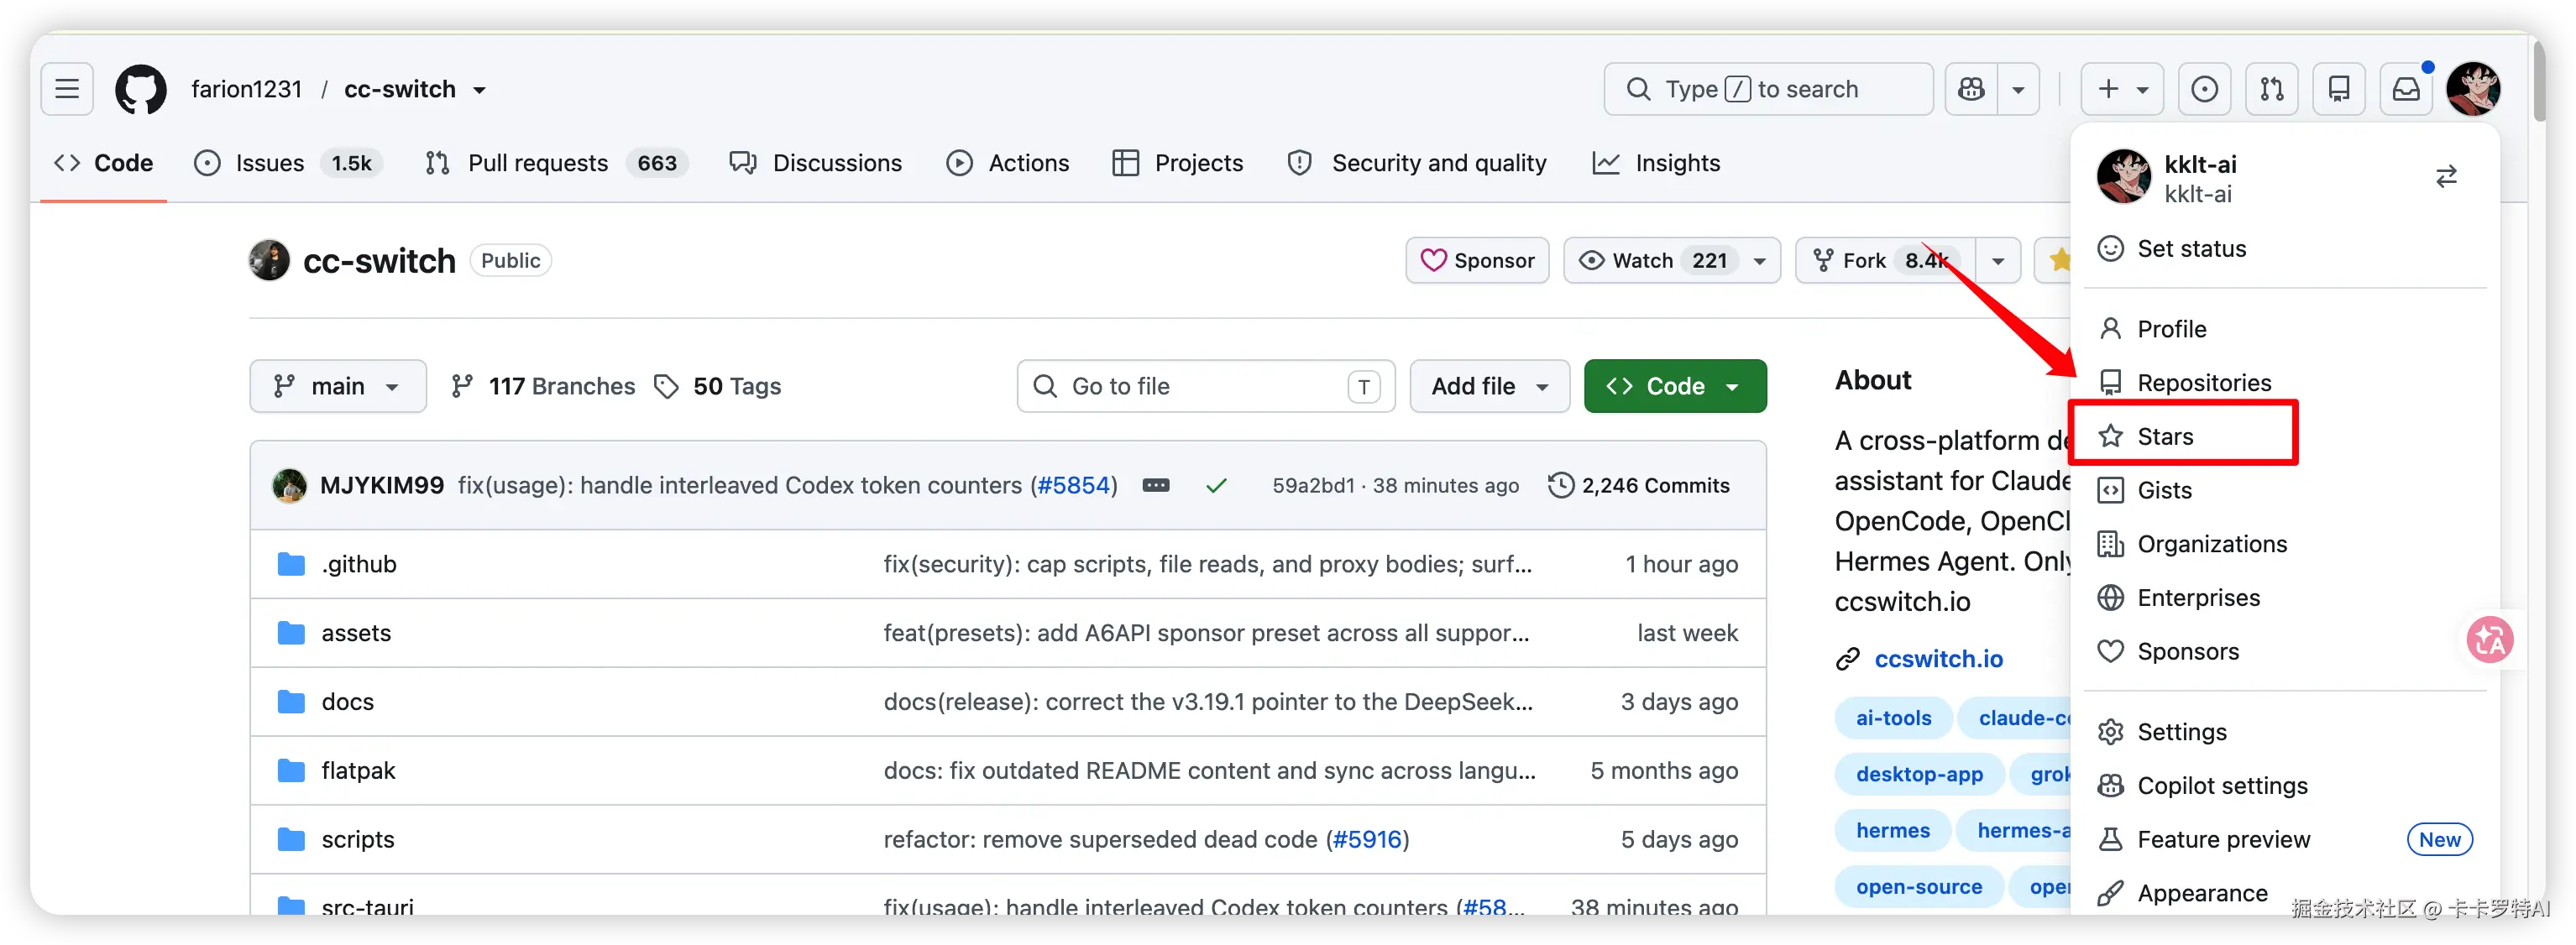
Task: Open Settings from user menu
Action: click(2284, 732)
